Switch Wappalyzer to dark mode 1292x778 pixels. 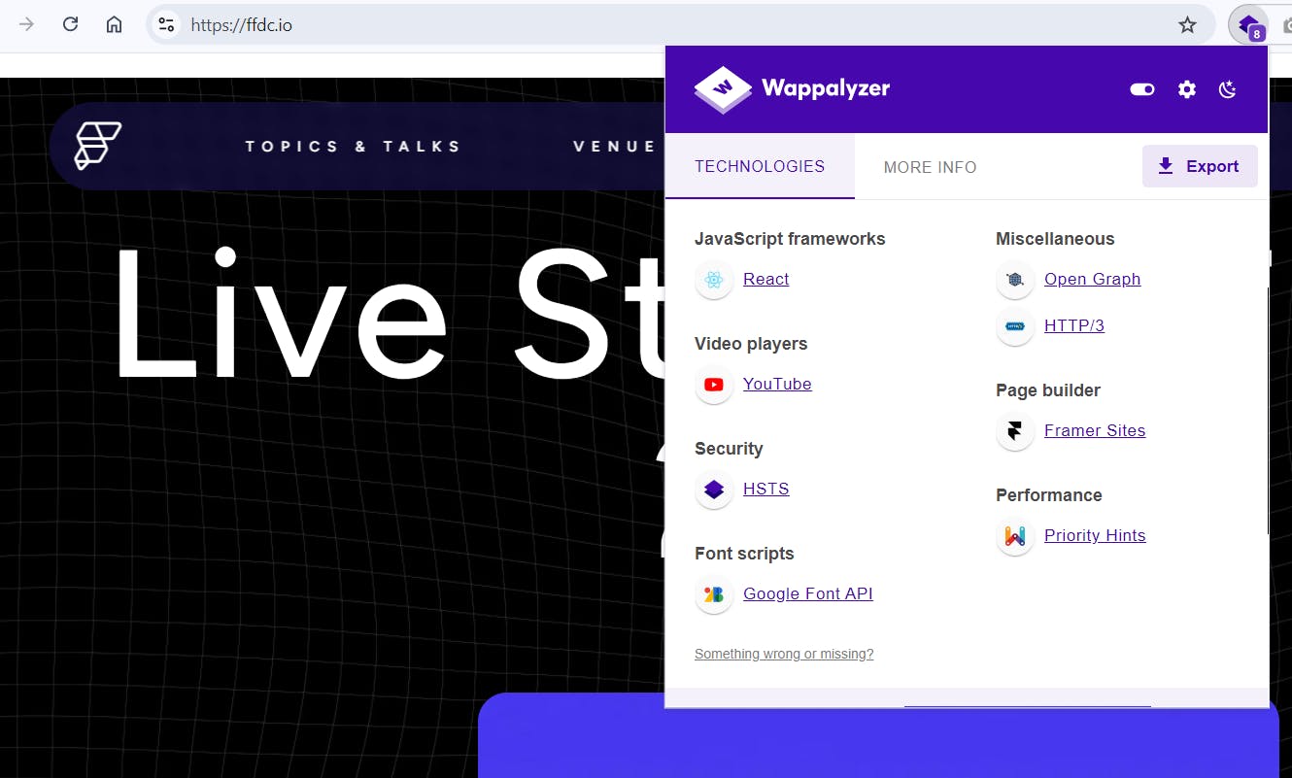point(1228,89)
